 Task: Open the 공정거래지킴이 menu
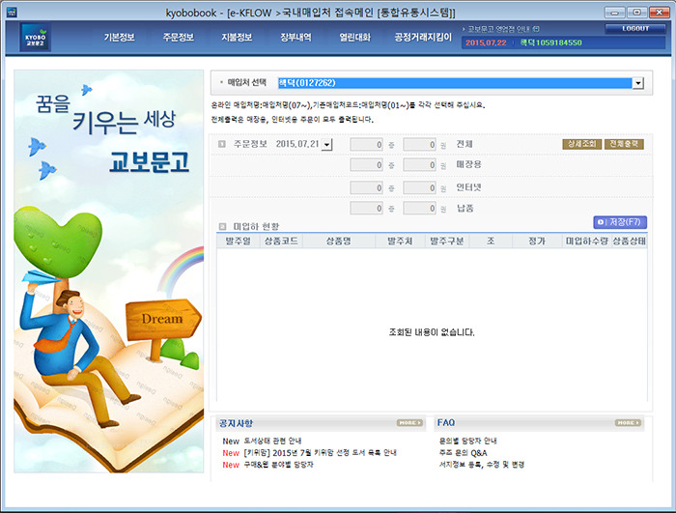point(423,38)
